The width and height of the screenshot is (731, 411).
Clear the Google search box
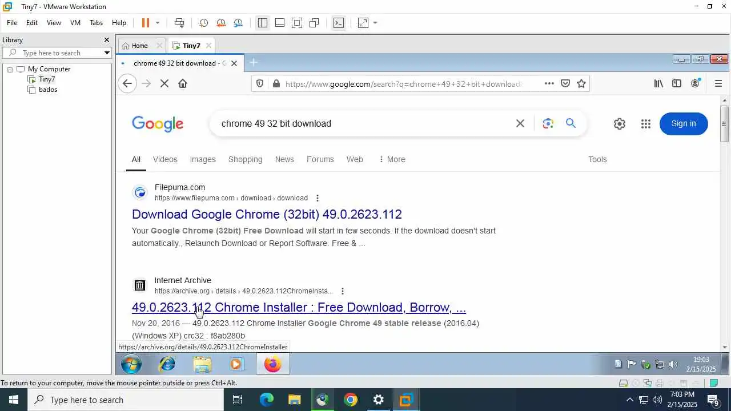tap(520, 123)
